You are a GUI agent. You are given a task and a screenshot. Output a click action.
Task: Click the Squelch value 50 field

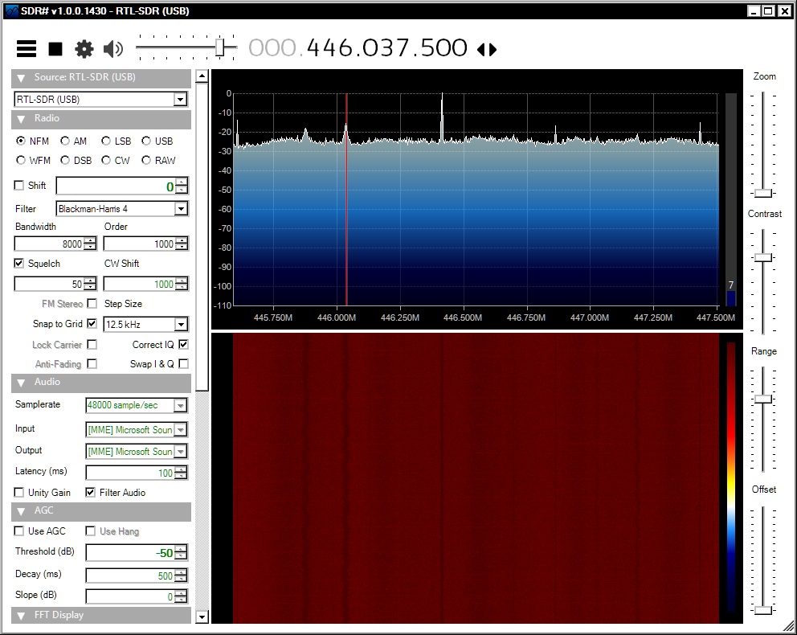49,284
